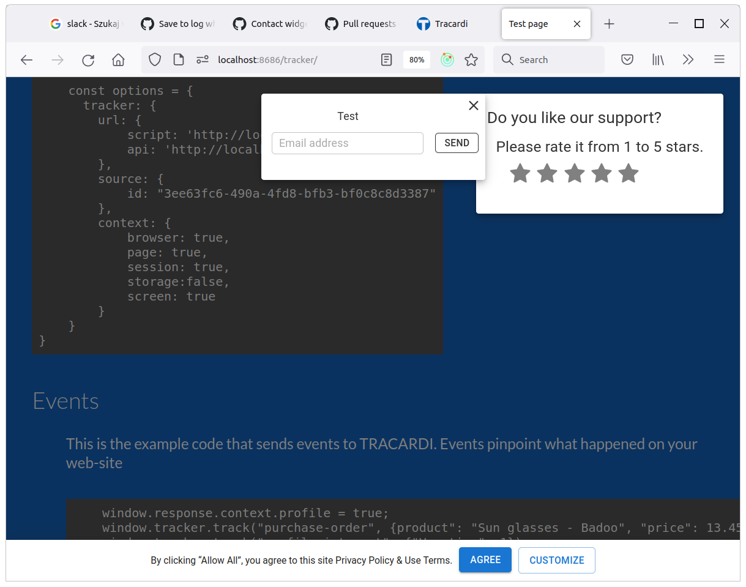Click the Library icon in toolbar
Screen dimensions: 746x587
point(657,59)
